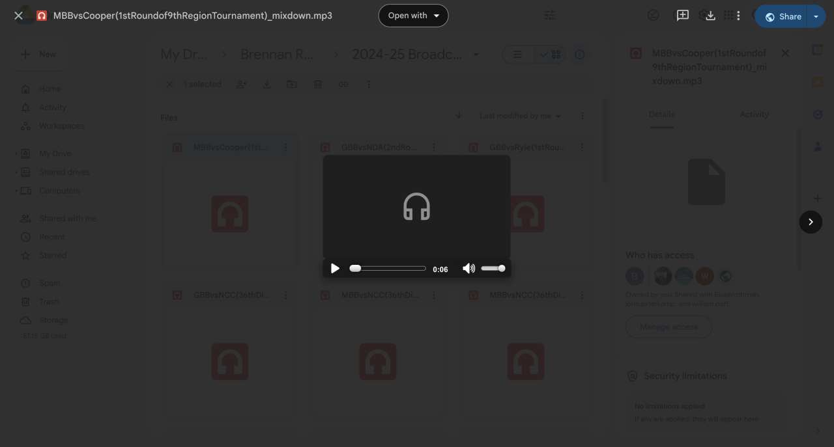
Task: Click the move-to-folder icon in the selection toolbar
Action: click(292, 84)
